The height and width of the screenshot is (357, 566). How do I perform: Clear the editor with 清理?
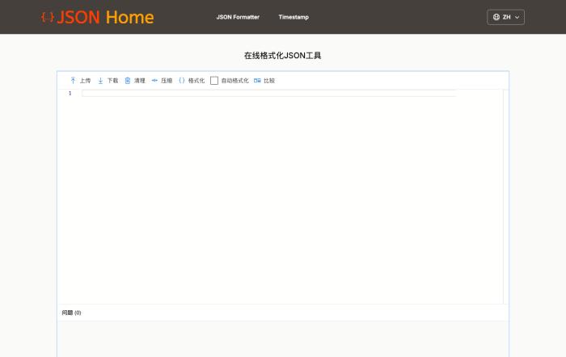click(135, 81)
